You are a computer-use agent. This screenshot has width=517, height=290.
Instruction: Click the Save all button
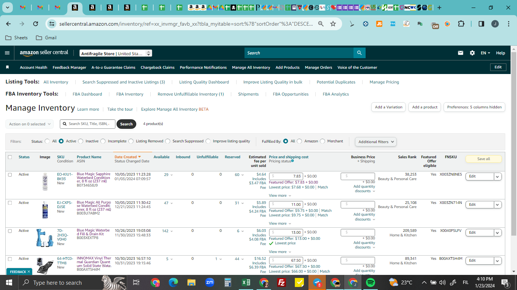(x=484, y=159)
